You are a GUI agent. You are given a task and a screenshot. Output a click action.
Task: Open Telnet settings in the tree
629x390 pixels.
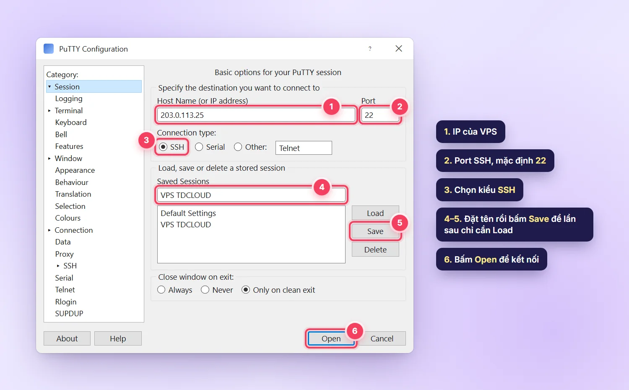tap(65, 290)
